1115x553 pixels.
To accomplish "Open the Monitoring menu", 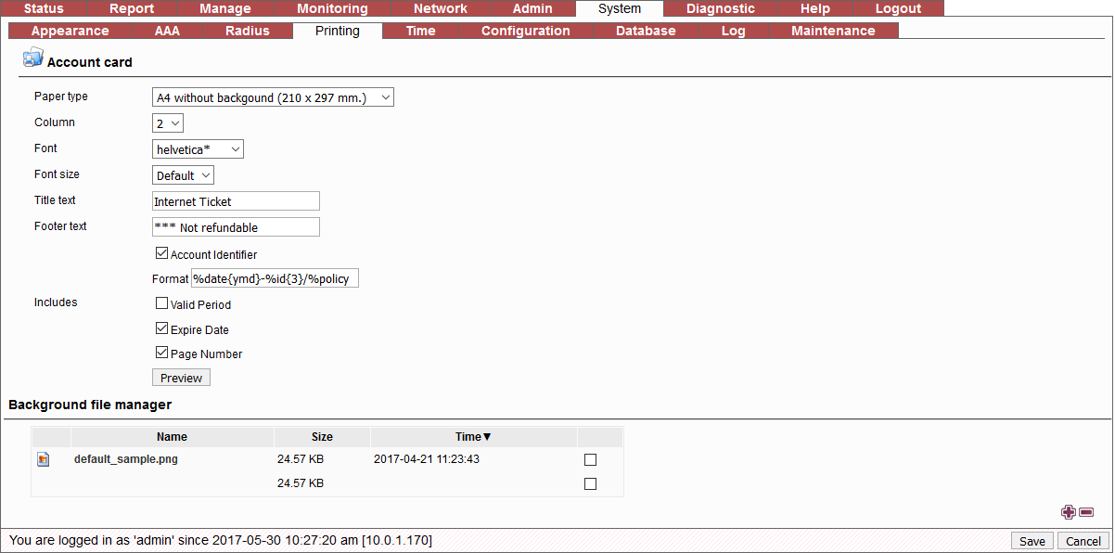I will (332, 8).
